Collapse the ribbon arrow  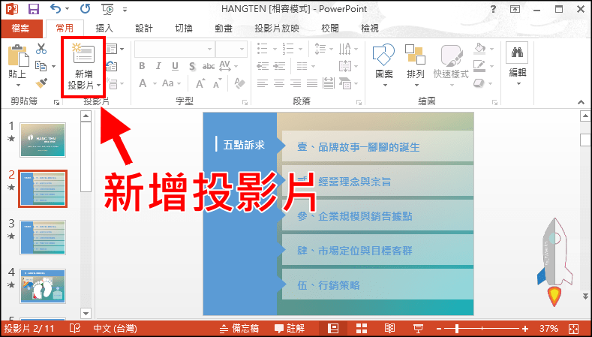pyautogui.click(x=581, y=102)
